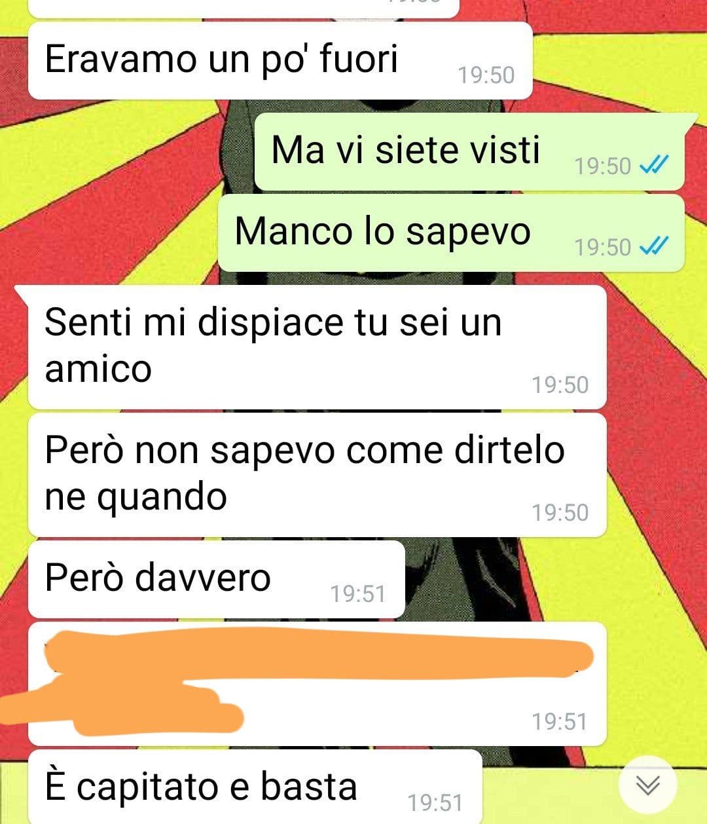Image resolution: width=707 pixels, height=824 pixels.
Task: Select the sent message 'Ma vi siete visti'
Action: tap(469, 151)
